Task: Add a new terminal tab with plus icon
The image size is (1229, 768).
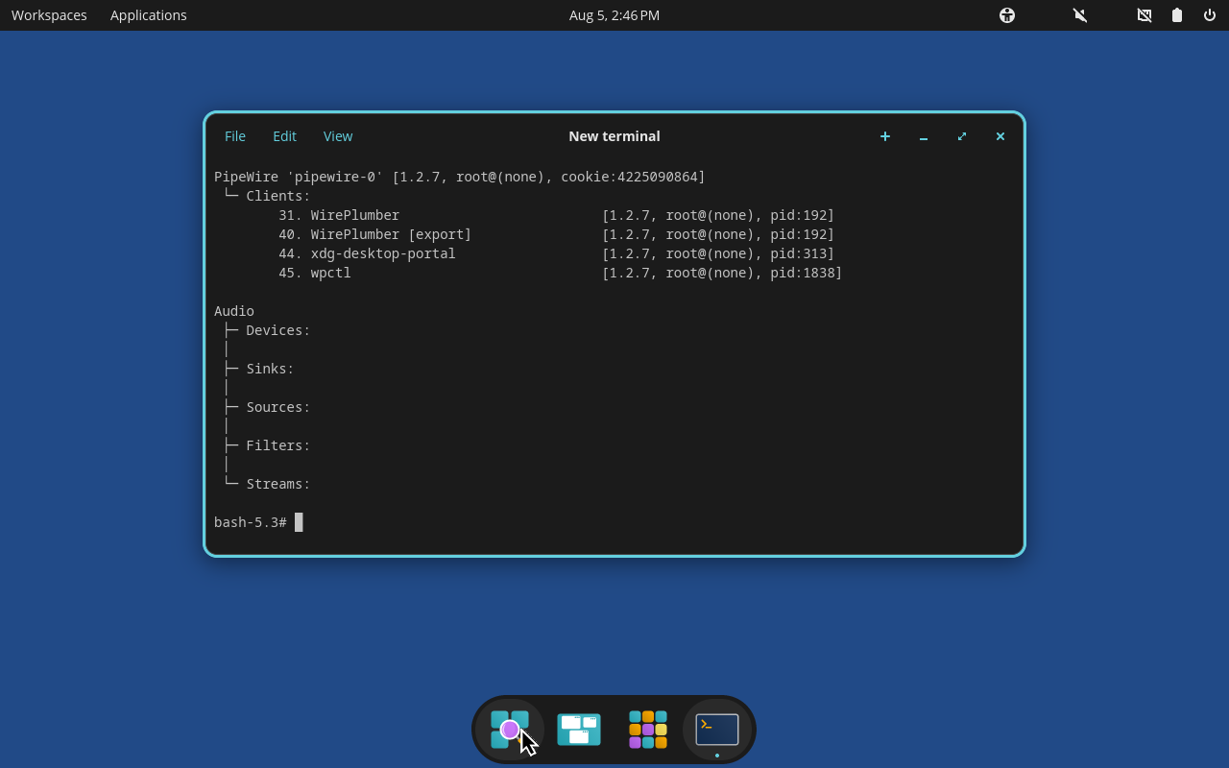Action: pyautogui.click(x=885, y=136)
